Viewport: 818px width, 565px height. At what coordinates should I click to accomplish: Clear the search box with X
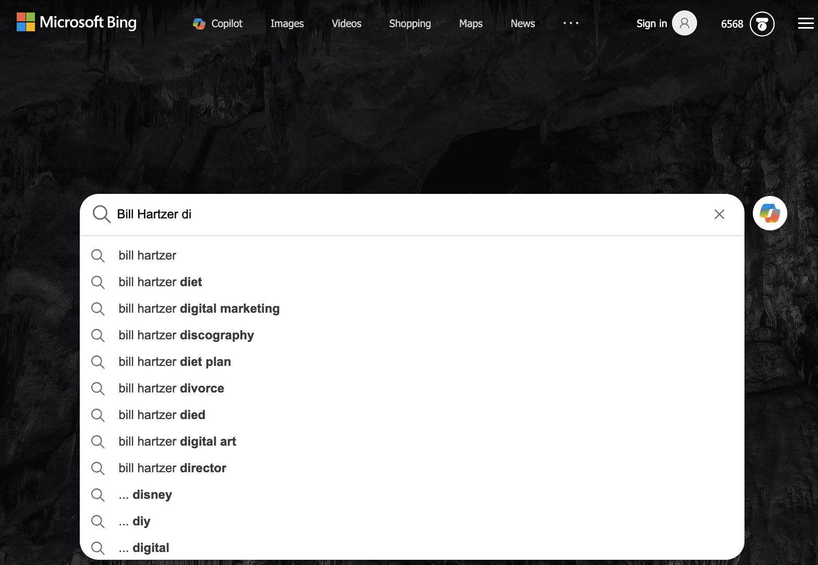tap(719, 214)
